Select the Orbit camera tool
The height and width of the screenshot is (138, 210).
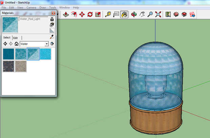click(x=134, y=14)
